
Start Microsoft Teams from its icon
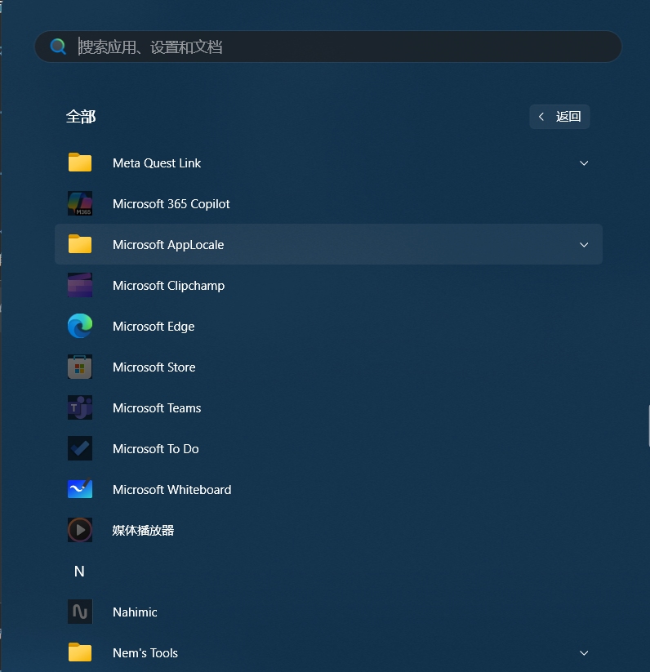80,407
